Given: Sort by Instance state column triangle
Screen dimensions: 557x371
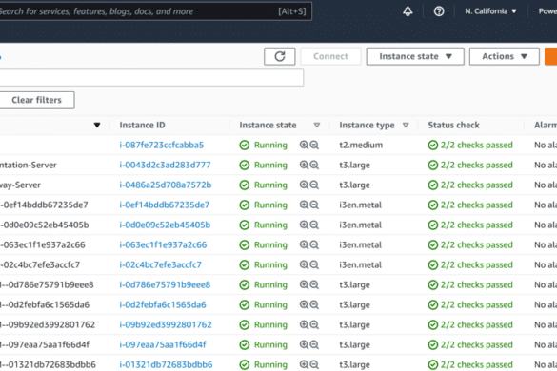Looking at the screenshot, I should [x=317, y=125].
